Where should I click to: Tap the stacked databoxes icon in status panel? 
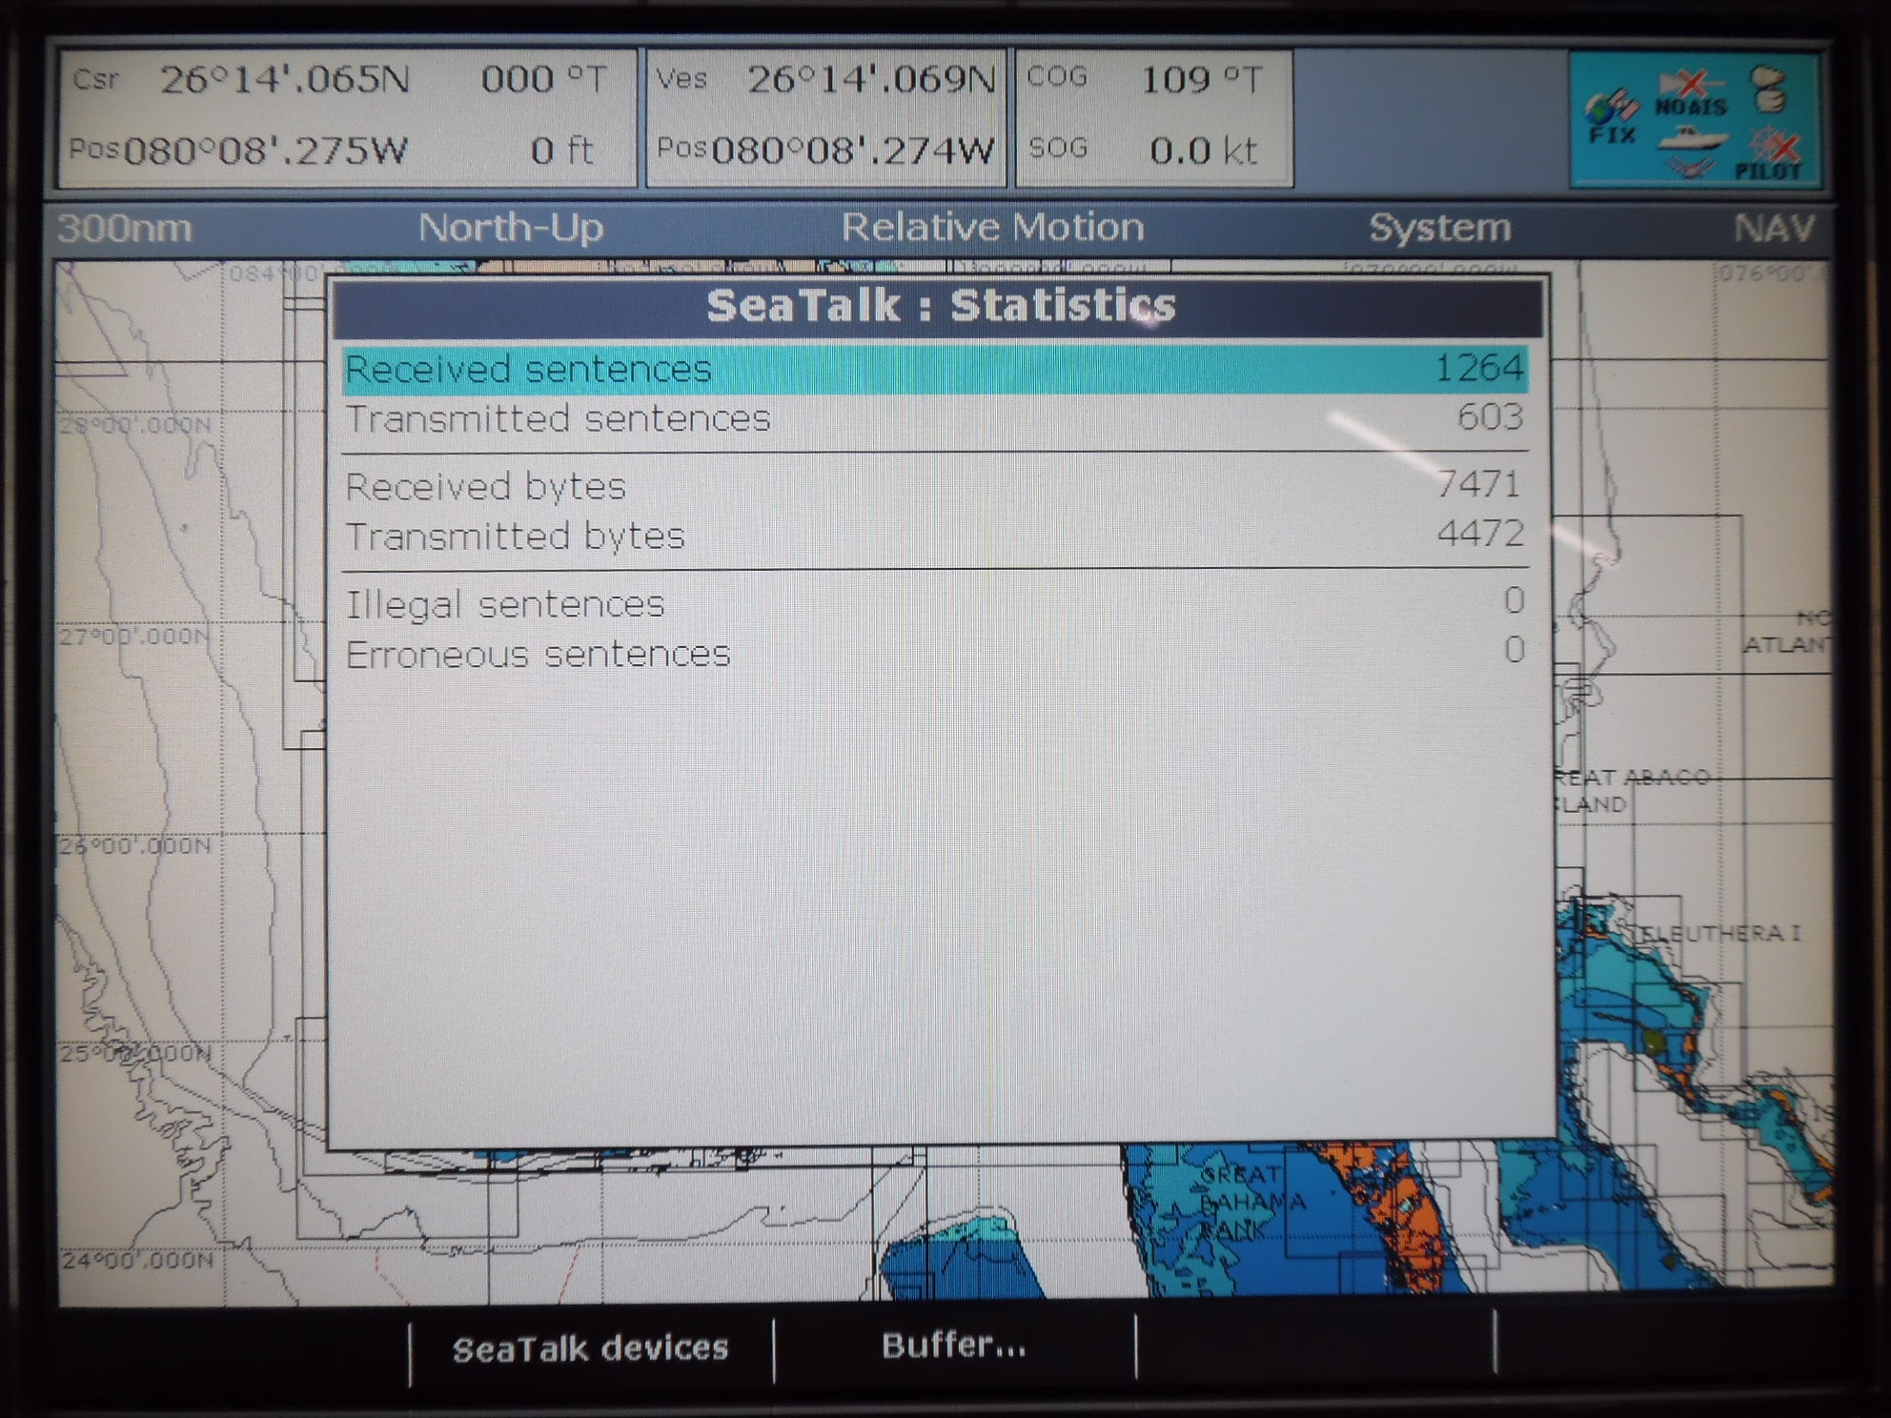click(x=1770, y=90)
